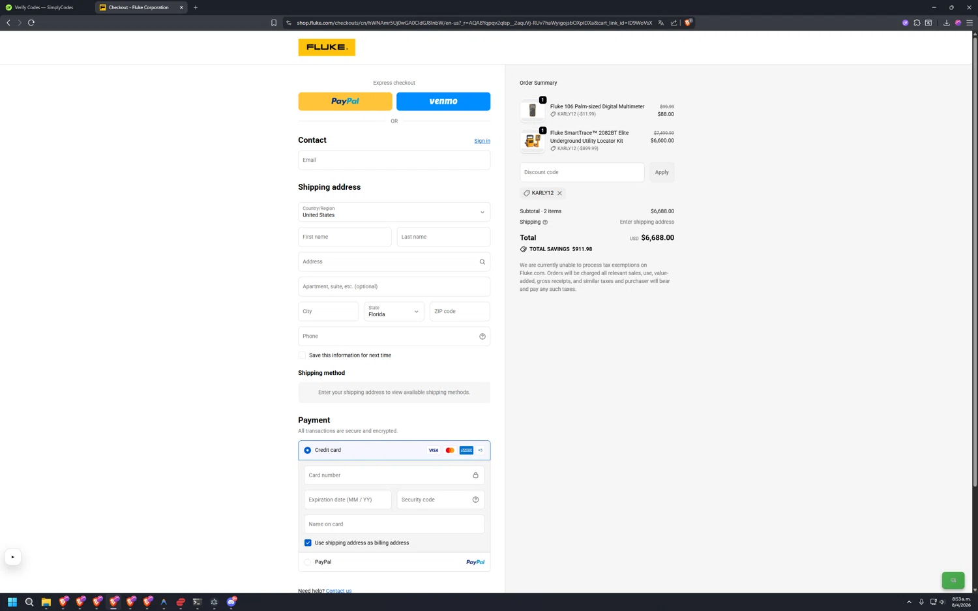The width and height of the screenshot is (978, 611).
Task: Open Windows taskbar search
Action: click(x=29, y=602)
